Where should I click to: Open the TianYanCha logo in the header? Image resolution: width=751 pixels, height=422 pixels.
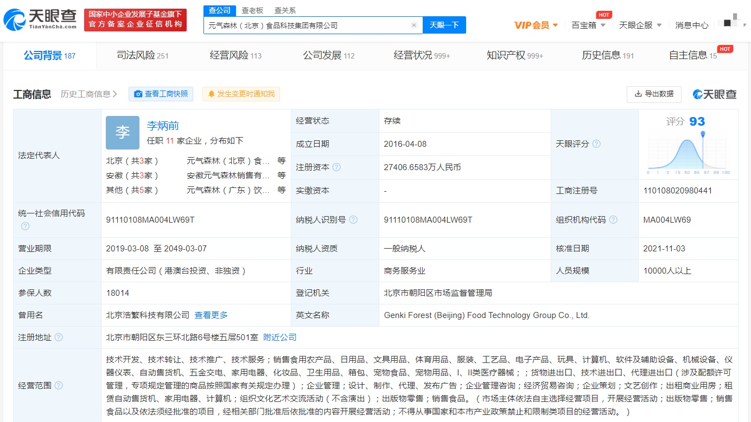[40, 20]
